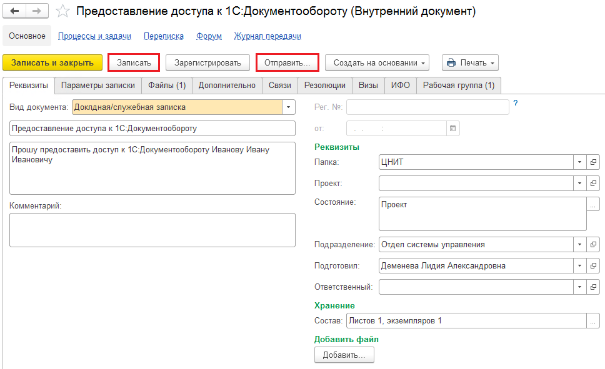Viewport: 605px width, 369px height.
Task: Go forward with the right arrow button
Action: [37, 11]
